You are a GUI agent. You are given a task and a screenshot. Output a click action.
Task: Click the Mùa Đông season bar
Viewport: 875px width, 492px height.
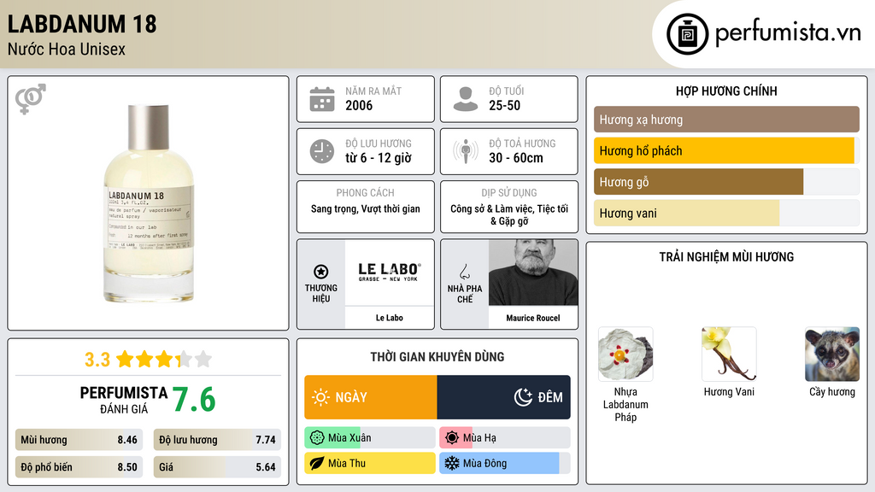click(505, 463)
